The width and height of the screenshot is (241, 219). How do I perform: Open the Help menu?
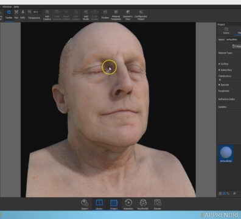16,7
